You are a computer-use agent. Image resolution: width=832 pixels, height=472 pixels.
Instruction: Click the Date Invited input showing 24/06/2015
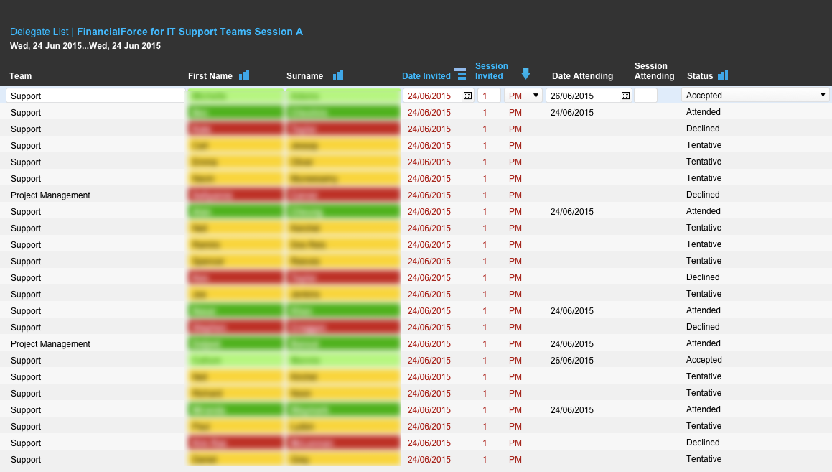click(432, 96)
